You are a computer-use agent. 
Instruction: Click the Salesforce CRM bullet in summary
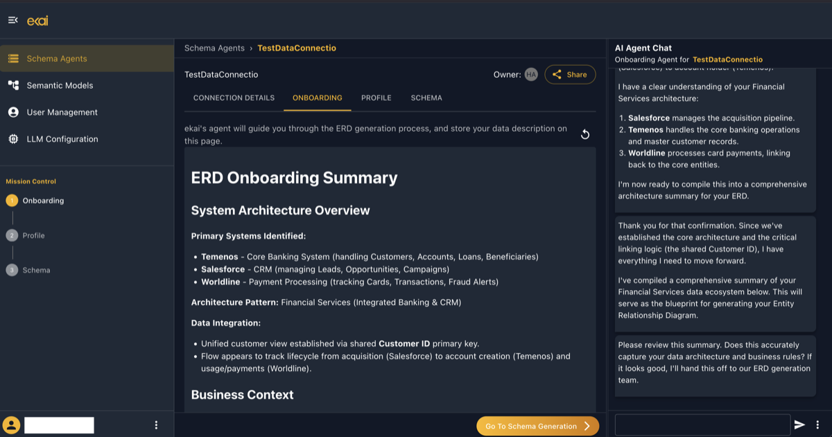pyautogui.click(x=325, y=269)
